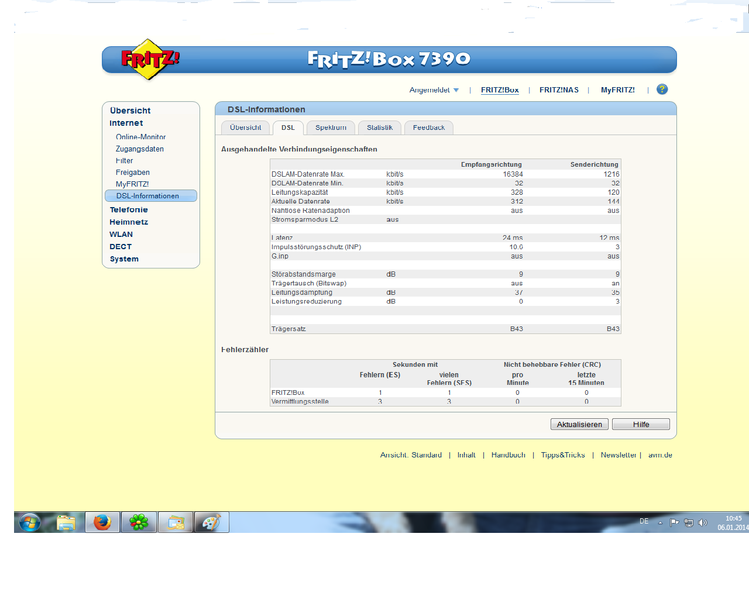The width and height of the screenshot is (749, 599).
Task: Click the Störabstandsmarge row label
Action: click(x=303, y=274)
